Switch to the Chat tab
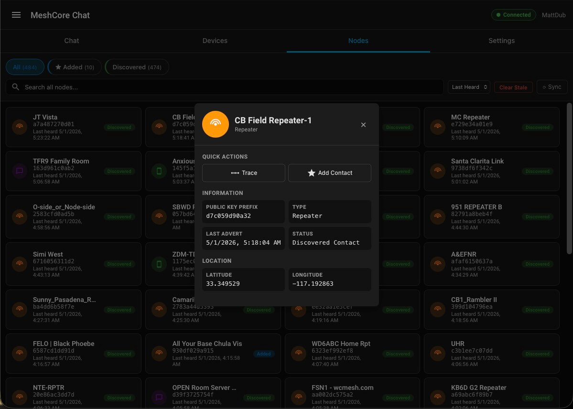The image size is (573, 409). point(72,41)
